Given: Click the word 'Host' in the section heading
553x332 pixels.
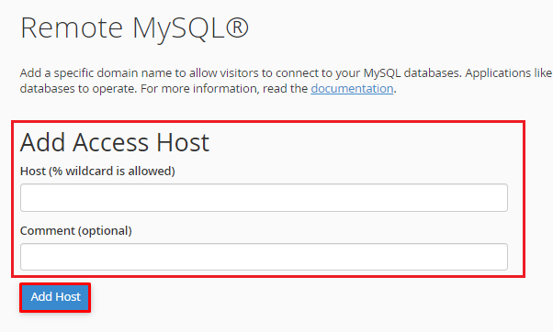Looking at the screenshot, I should point(183,142).
